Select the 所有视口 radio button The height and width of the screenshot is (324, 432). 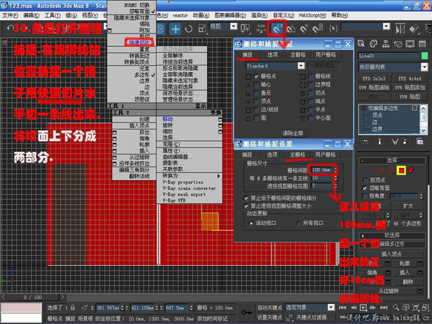tap(298, 224)
